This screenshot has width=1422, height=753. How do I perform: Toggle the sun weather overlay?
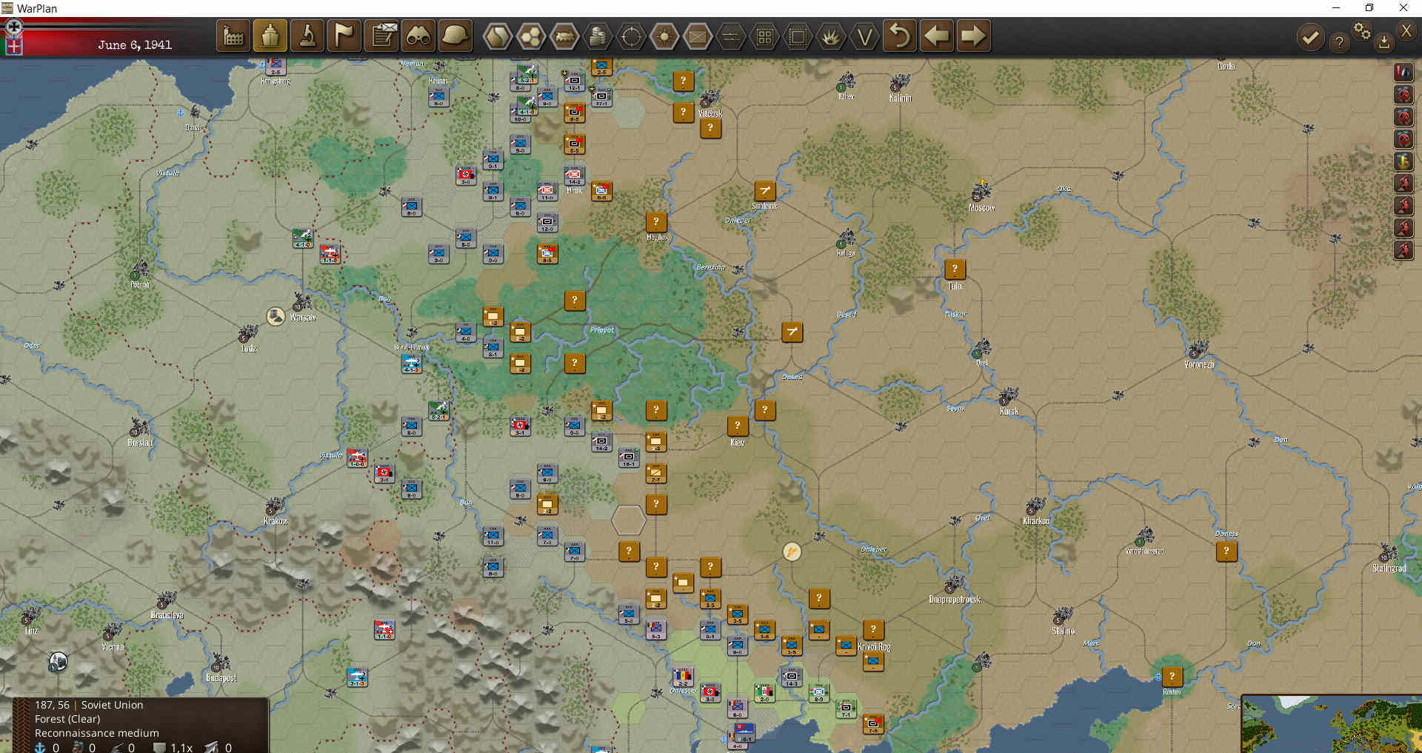[664, 36]
